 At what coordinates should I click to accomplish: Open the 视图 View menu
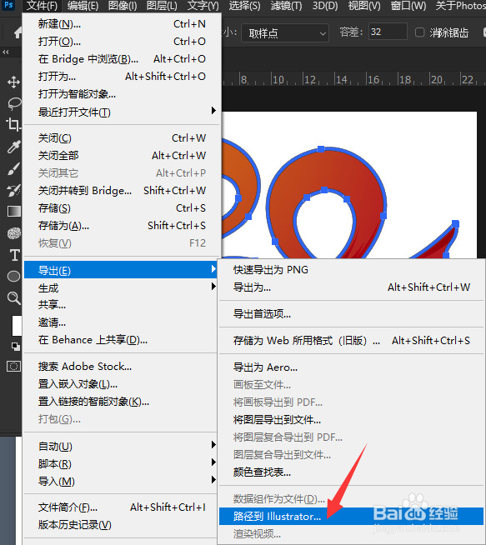(x=364, y=6)
